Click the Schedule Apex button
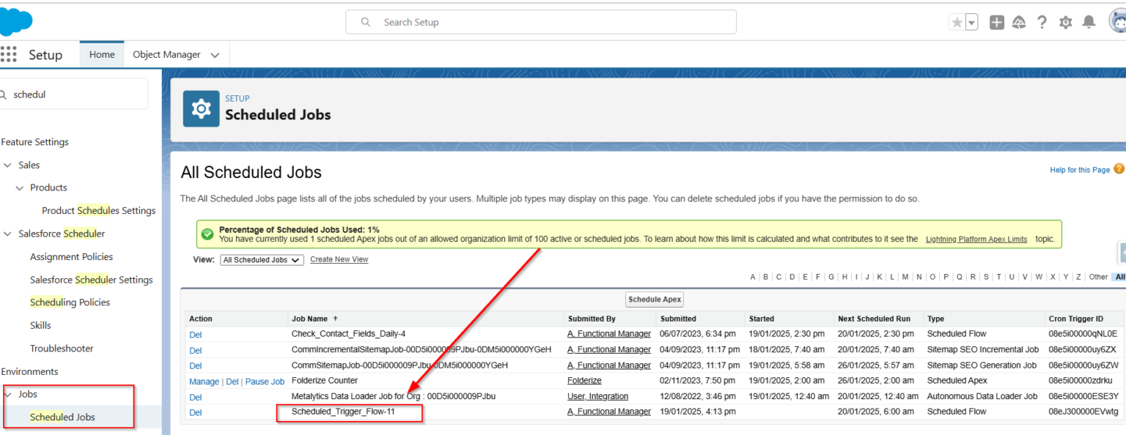The width and height of the screenshot is (1126, 435). [x=655, y=300]
